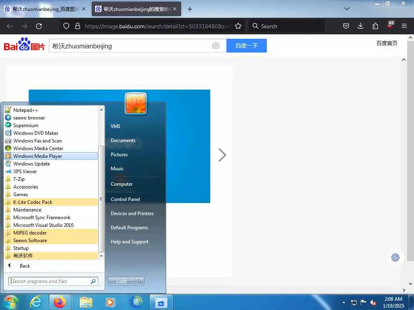Open Music from the Start menu

tap(117, 168)
